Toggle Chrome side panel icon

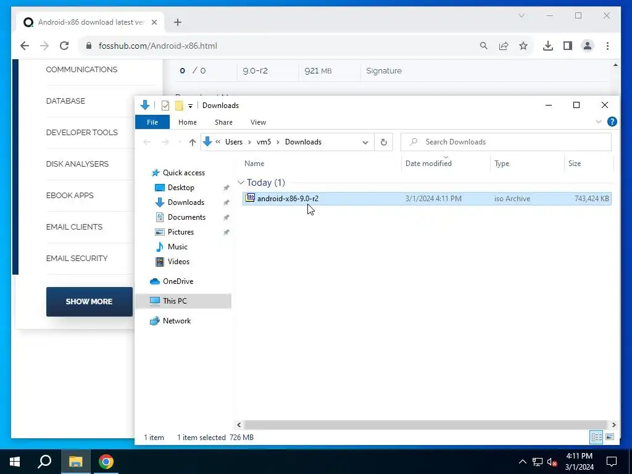pos(568,46)
